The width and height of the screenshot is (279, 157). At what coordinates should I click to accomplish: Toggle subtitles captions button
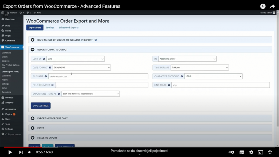[242, 152]
